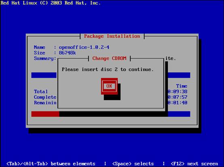This screenshot has width=224, height=167.
Task: Click the completed time value 0:07:57
Action: click(178, 97)
